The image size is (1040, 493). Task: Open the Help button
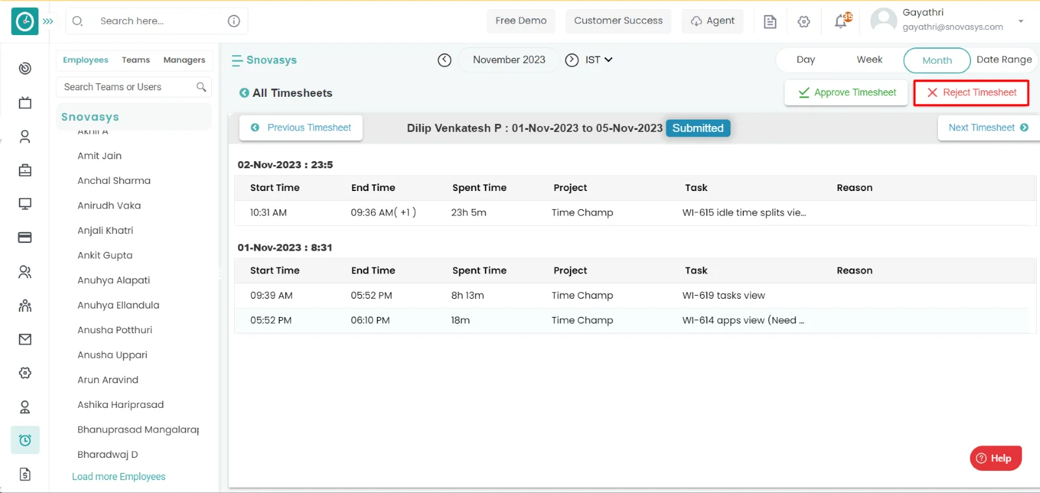point(996,459)
